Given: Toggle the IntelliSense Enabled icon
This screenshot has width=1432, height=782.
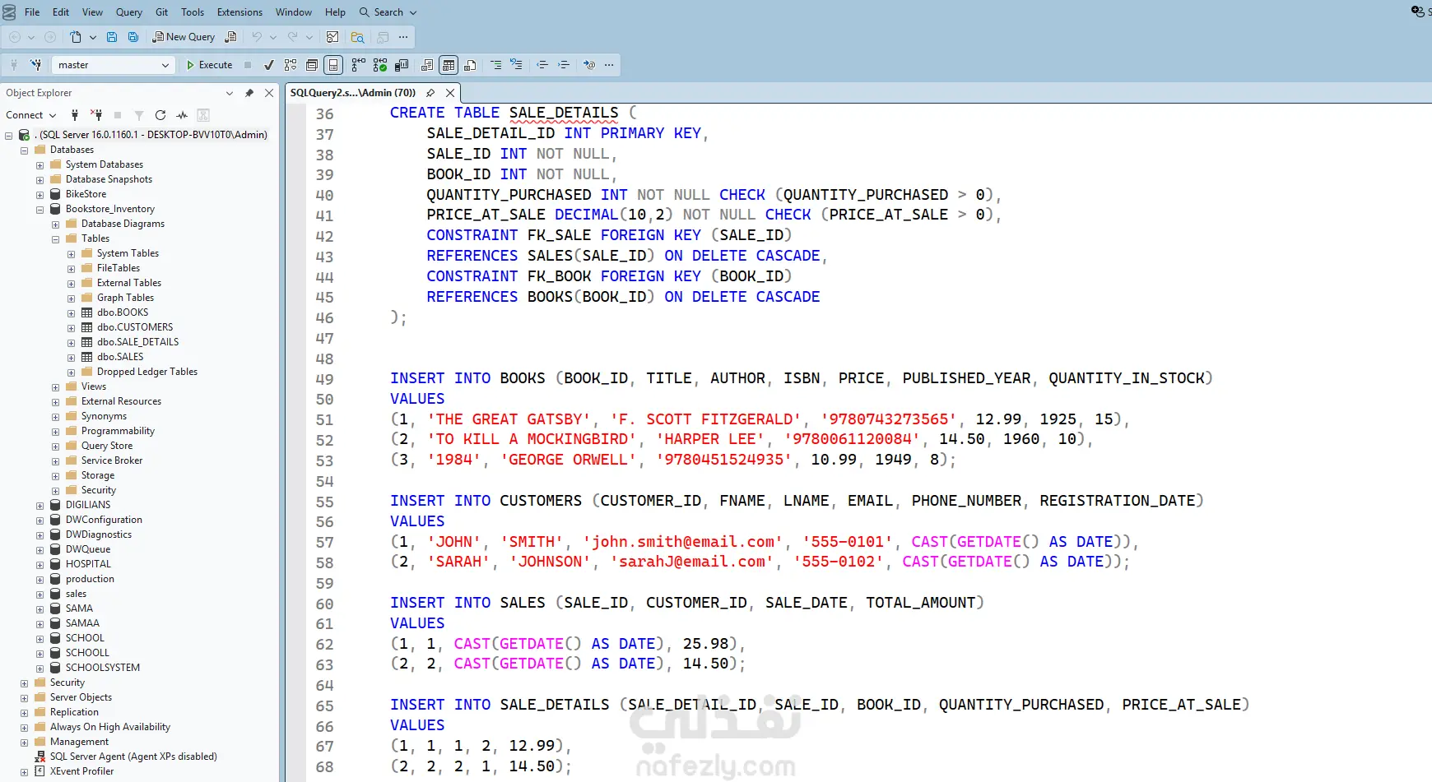Looking at the screenshot, I should tap(333, 65).
